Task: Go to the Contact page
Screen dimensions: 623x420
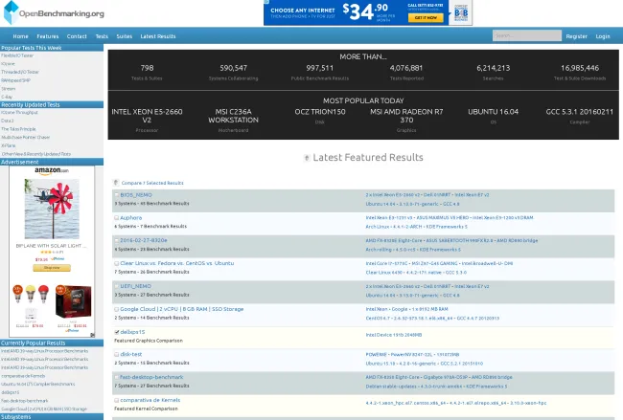Action: pos(77,36)
